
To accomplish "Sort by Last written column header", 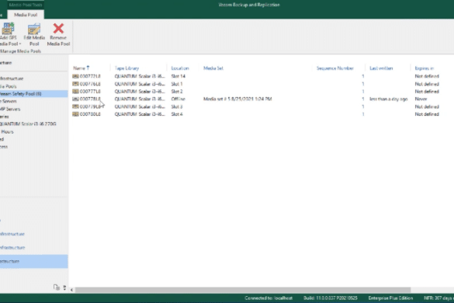I will tap(381, 68).
